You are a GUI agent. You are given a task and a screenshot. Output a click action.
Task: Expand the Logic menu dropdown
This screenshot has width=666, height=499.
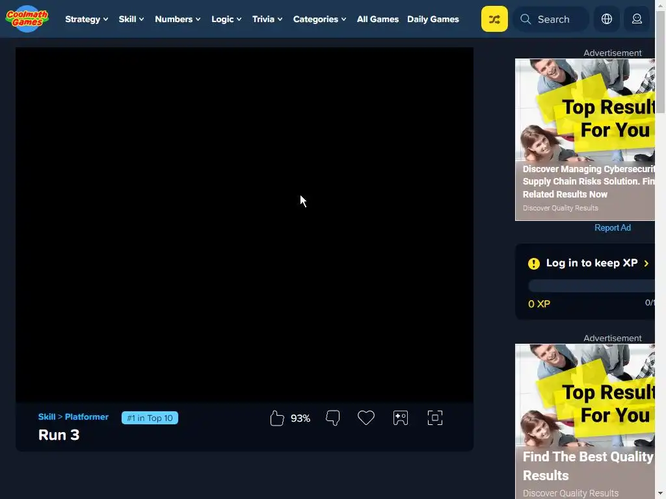[x=226, y=19]
